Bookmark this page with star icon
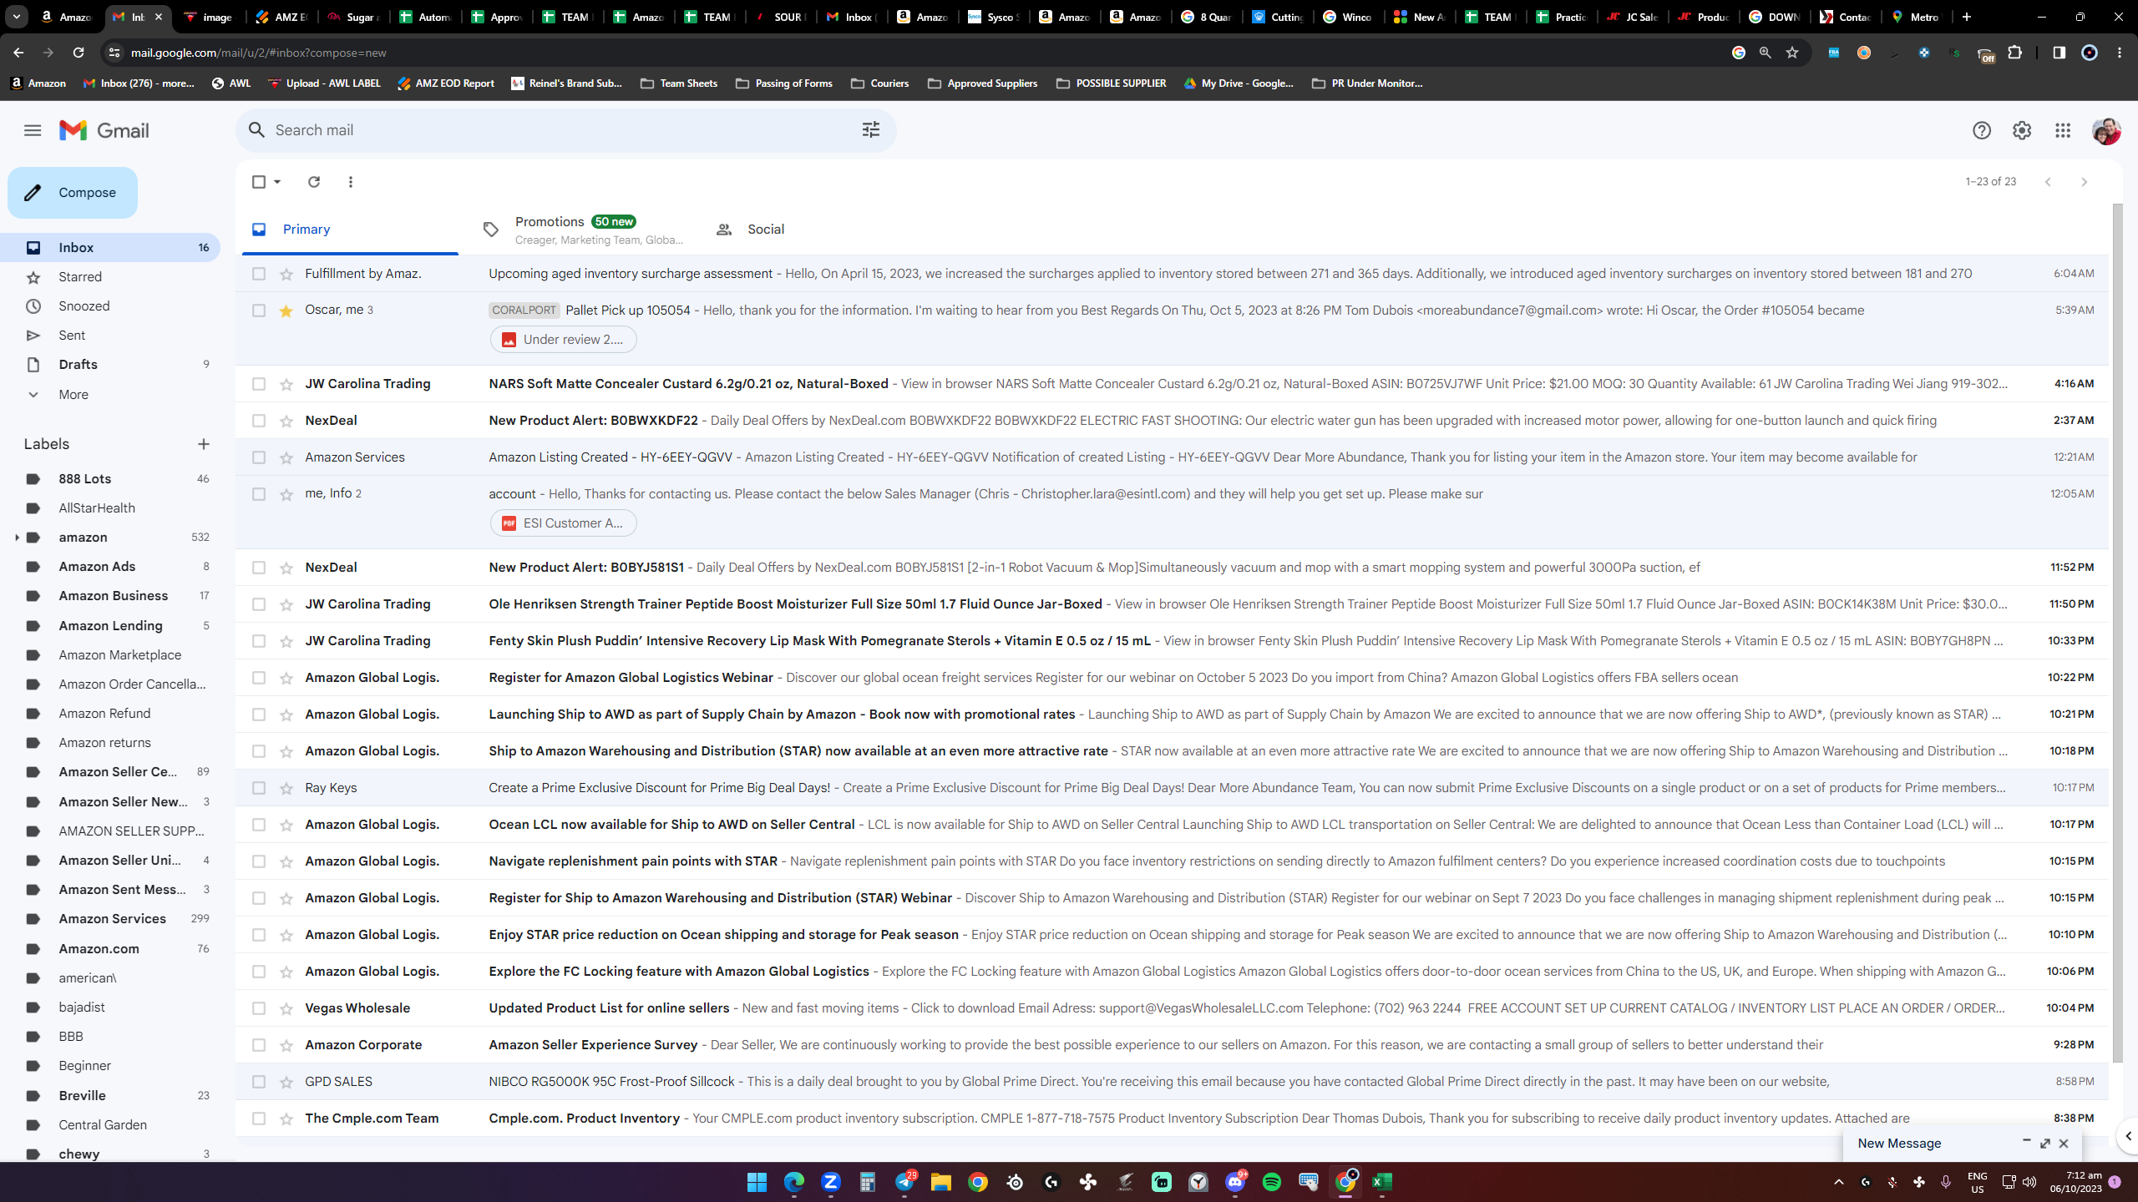 pyautogui.click(x=1792, y=53)
